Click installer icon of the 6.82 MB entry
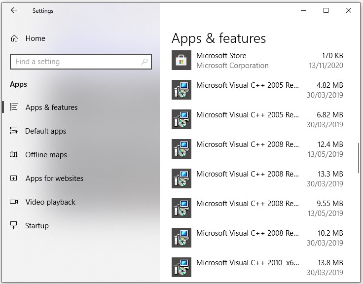363x284 pixels. pos(181,119)
